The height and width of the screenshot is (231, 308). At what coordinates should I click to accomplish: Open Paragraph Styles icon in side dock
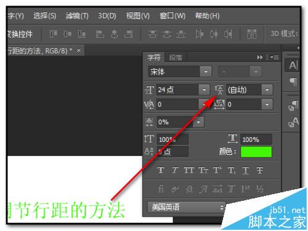tap(293, 106)
